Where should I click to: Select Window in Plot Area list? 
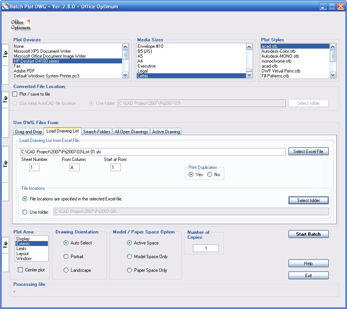(32, 259)
